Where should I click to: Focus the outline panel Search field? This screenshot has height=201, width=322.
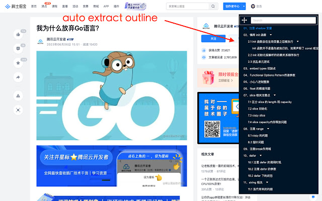pos(283,20)
